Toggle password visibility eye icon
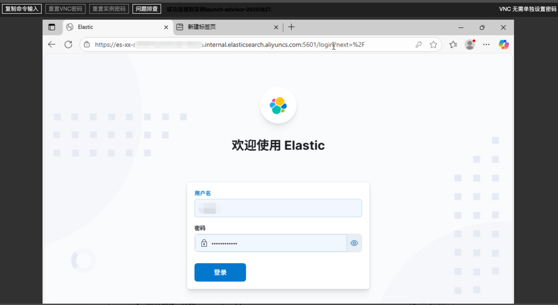Screen dimensions: 558x305 click(x=354, y=243)
